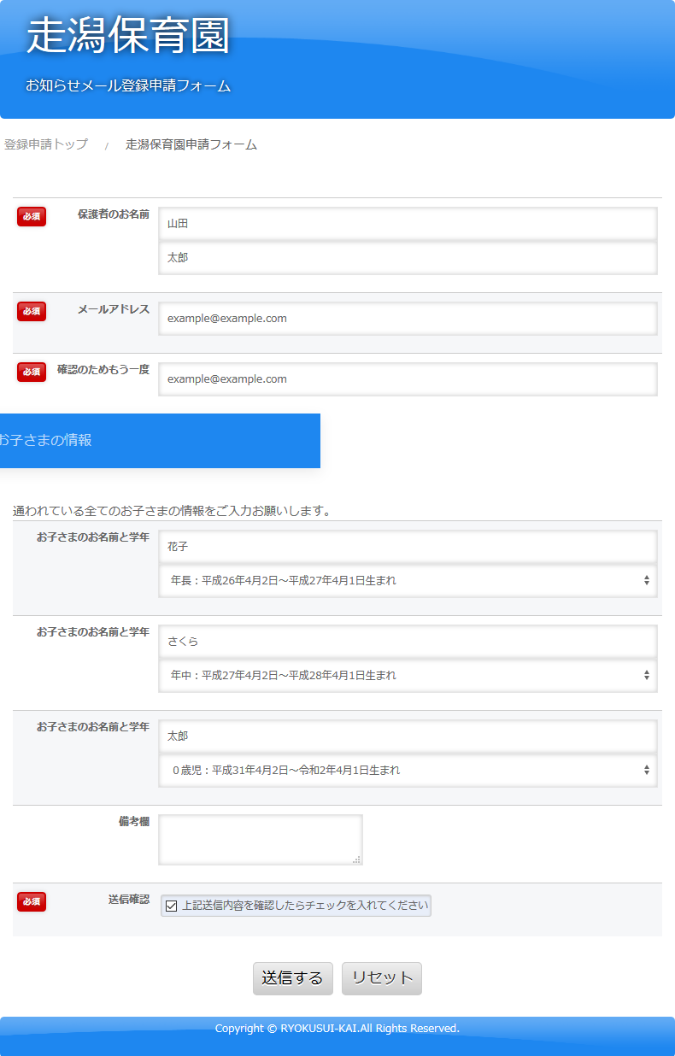Click the guardian given-name field containing 太郎
Screen dimensions: 675x1056
(408, 257)
